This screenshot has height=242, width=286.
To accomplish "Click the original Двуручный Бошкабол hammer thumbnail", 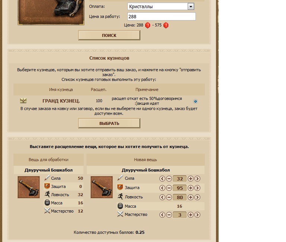I will point(29,187).
